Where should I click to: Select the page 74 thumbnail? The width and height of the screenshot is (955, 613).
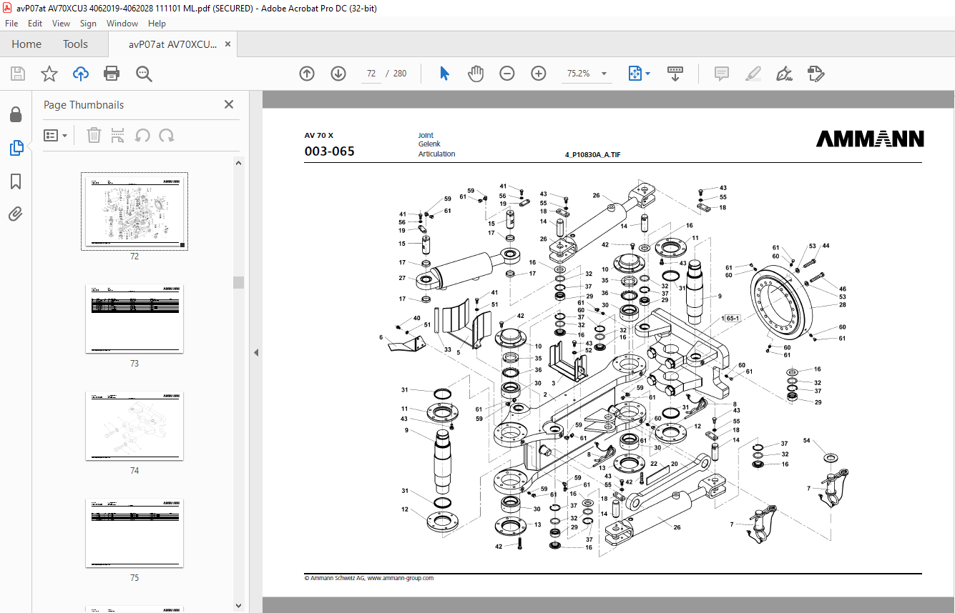tap(134, 426)
